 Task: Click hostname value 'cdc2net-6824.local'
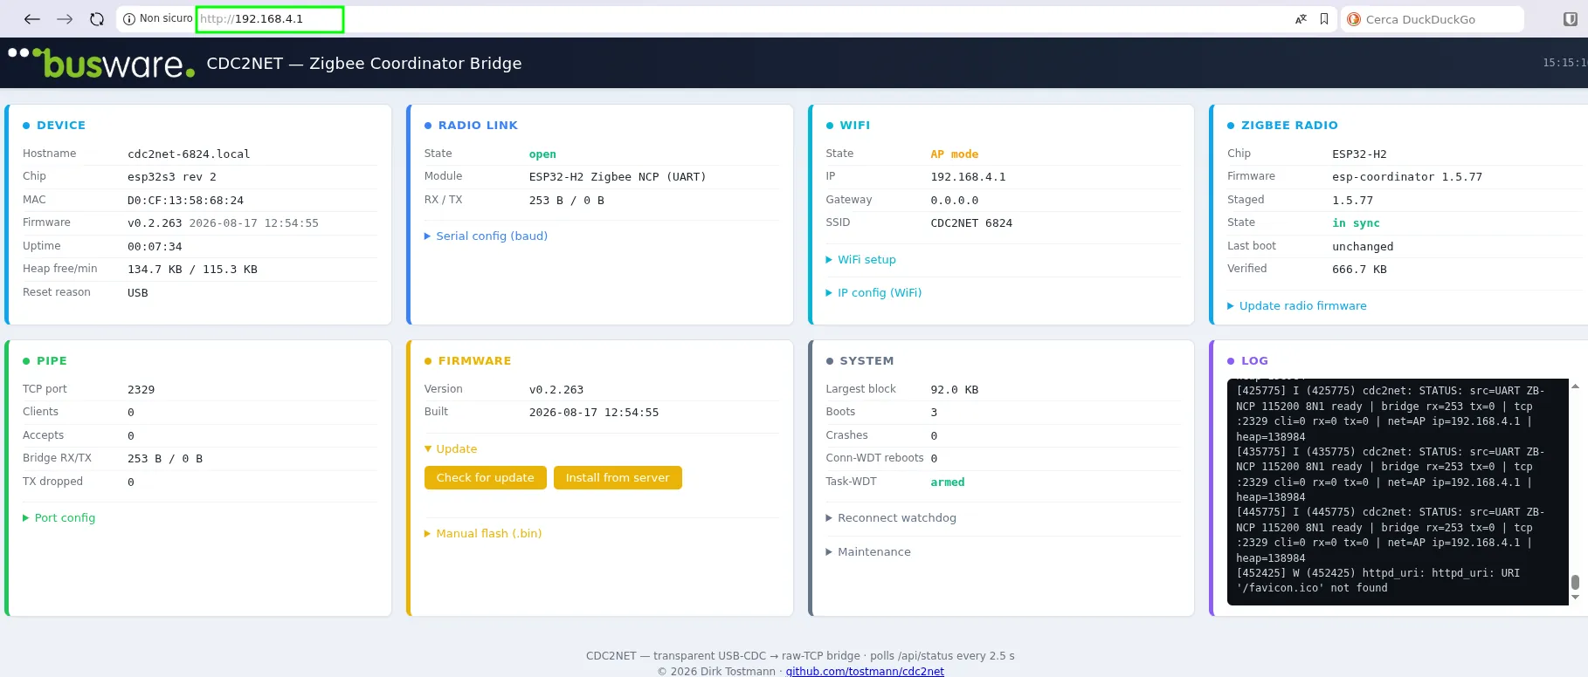(189, 154)
